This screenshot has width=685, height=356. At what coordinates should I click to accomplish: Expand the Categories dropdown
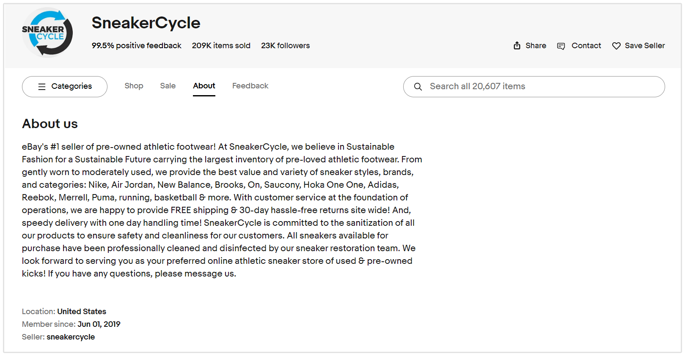[65, 87]
